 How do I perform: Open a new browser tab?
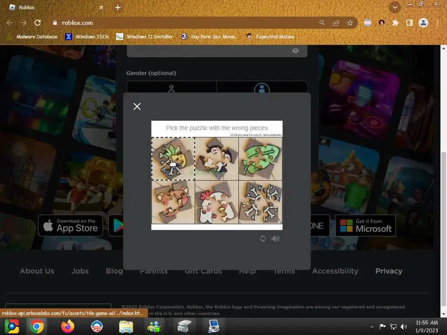[x=118, y=7]
